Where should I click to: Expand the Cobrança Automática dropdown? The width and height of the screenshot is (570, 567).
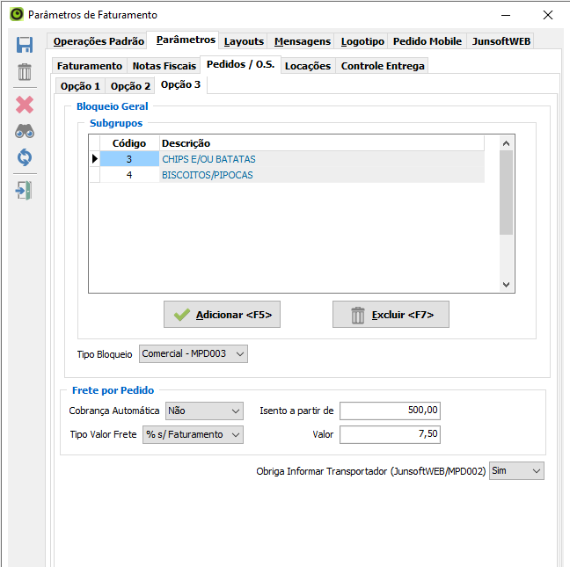click(204, 411)
